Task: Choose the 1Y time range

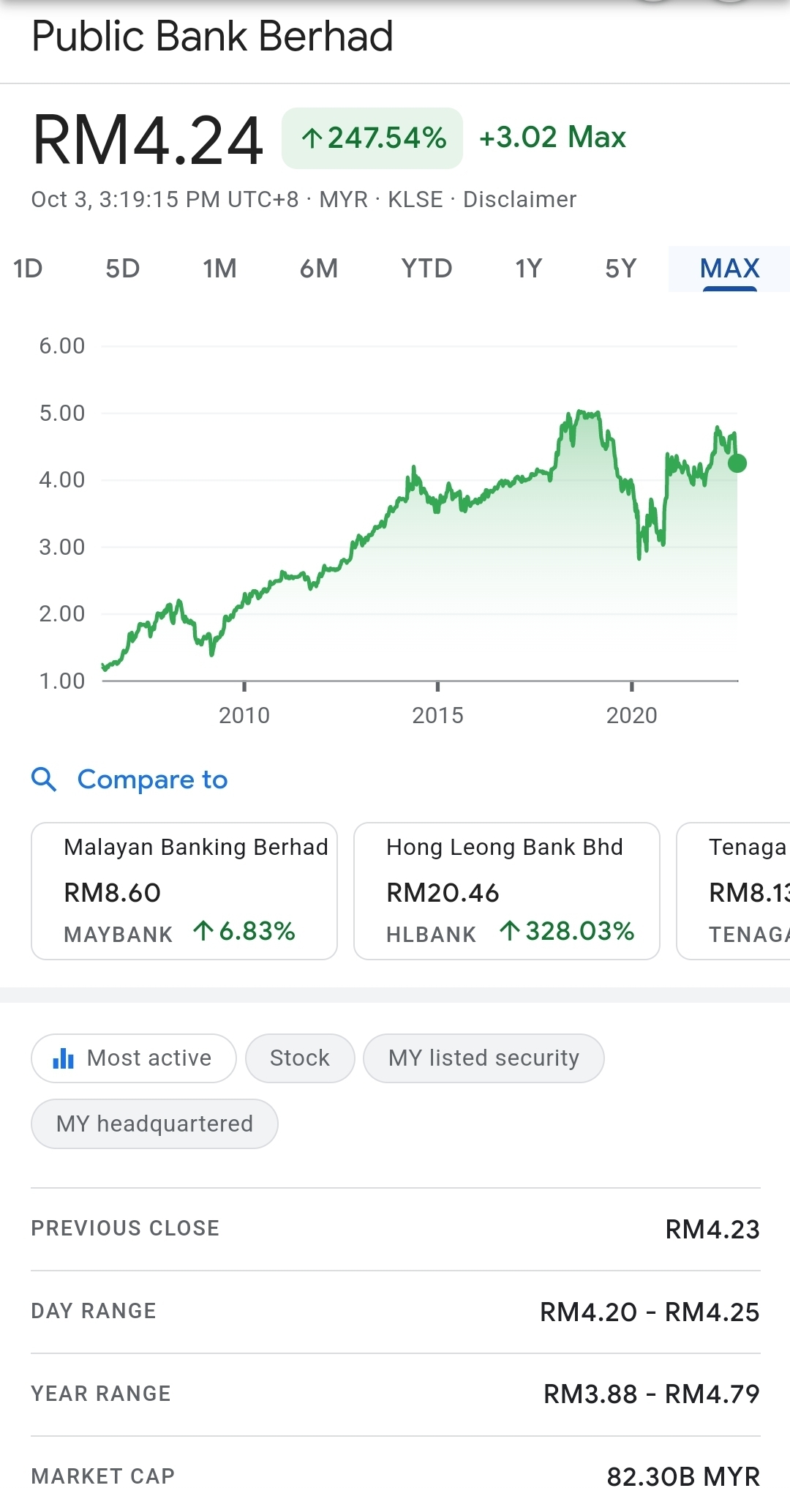Action: point(528,269)
